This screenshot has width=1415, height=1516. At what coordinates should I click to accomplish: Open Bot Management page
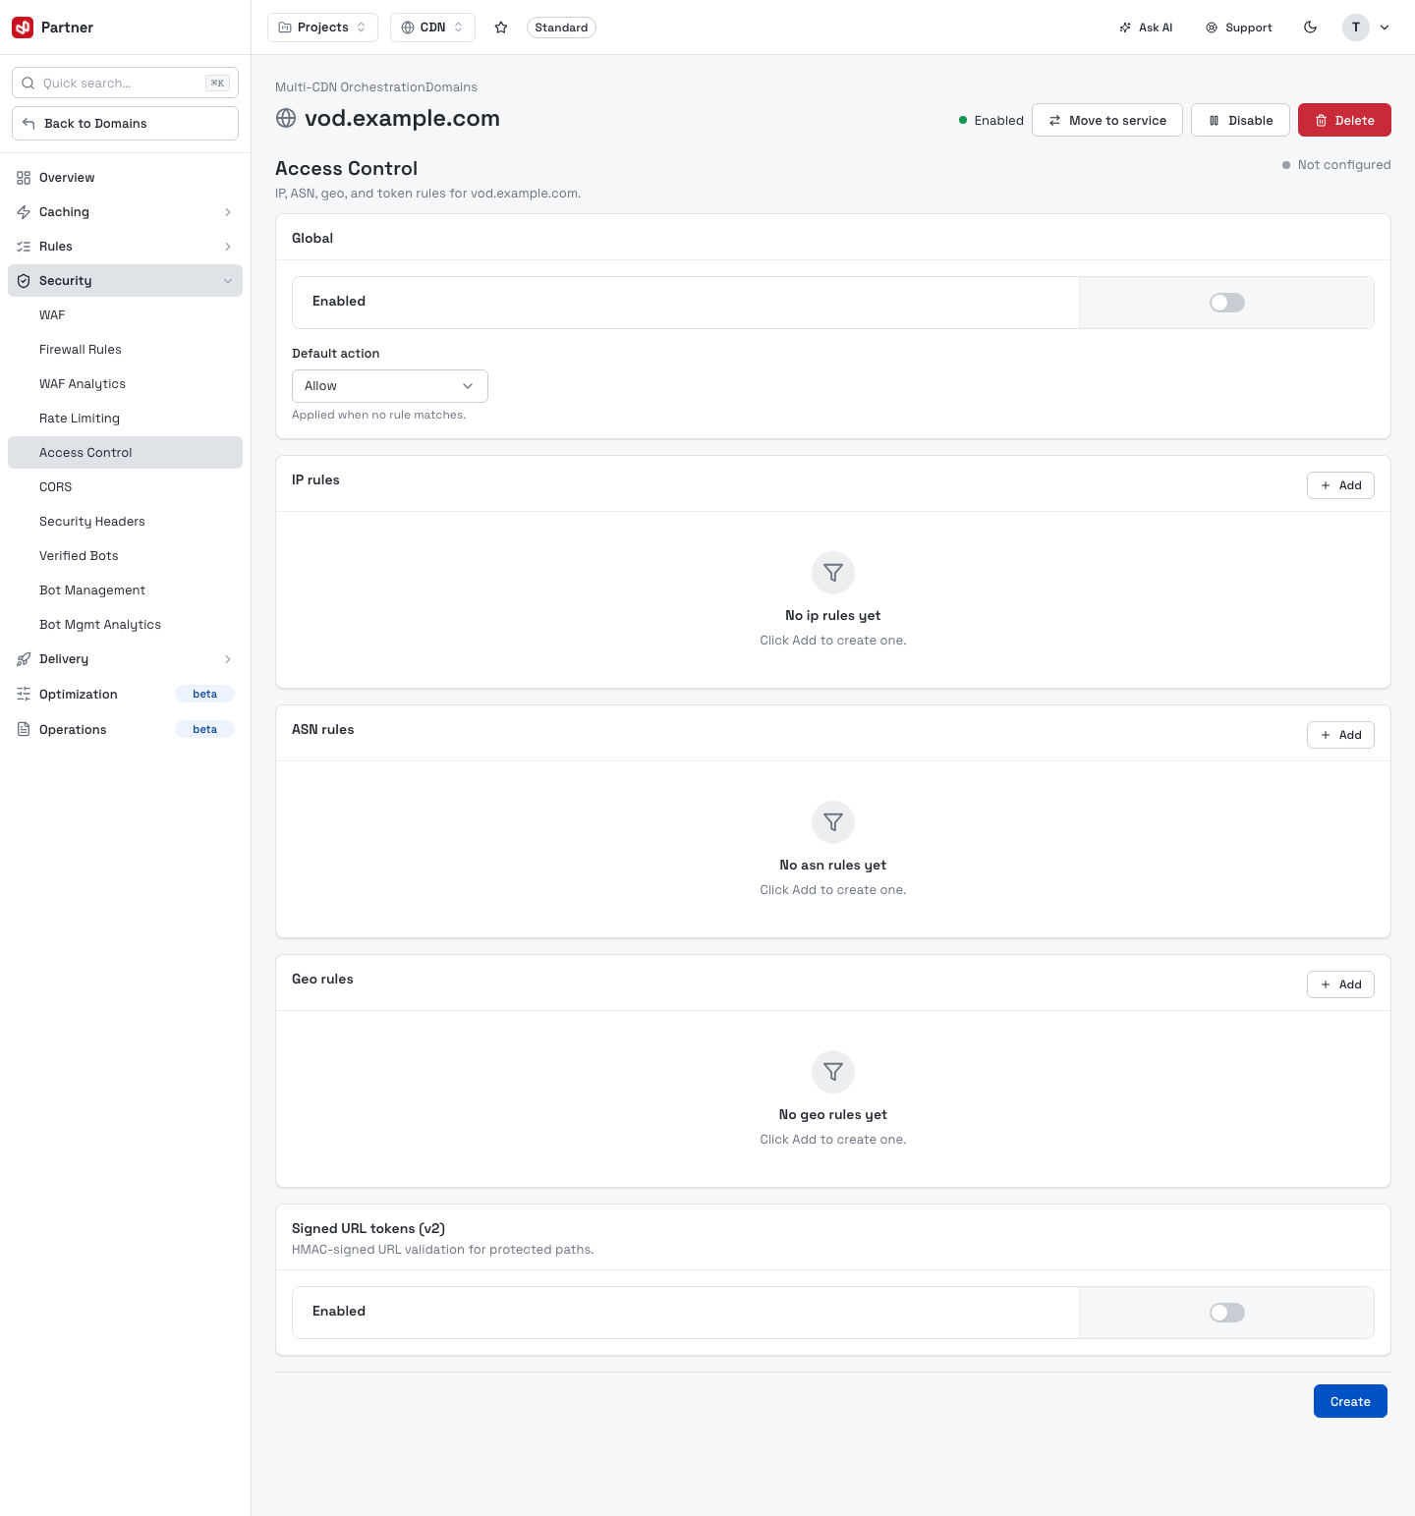pos(125,590)
